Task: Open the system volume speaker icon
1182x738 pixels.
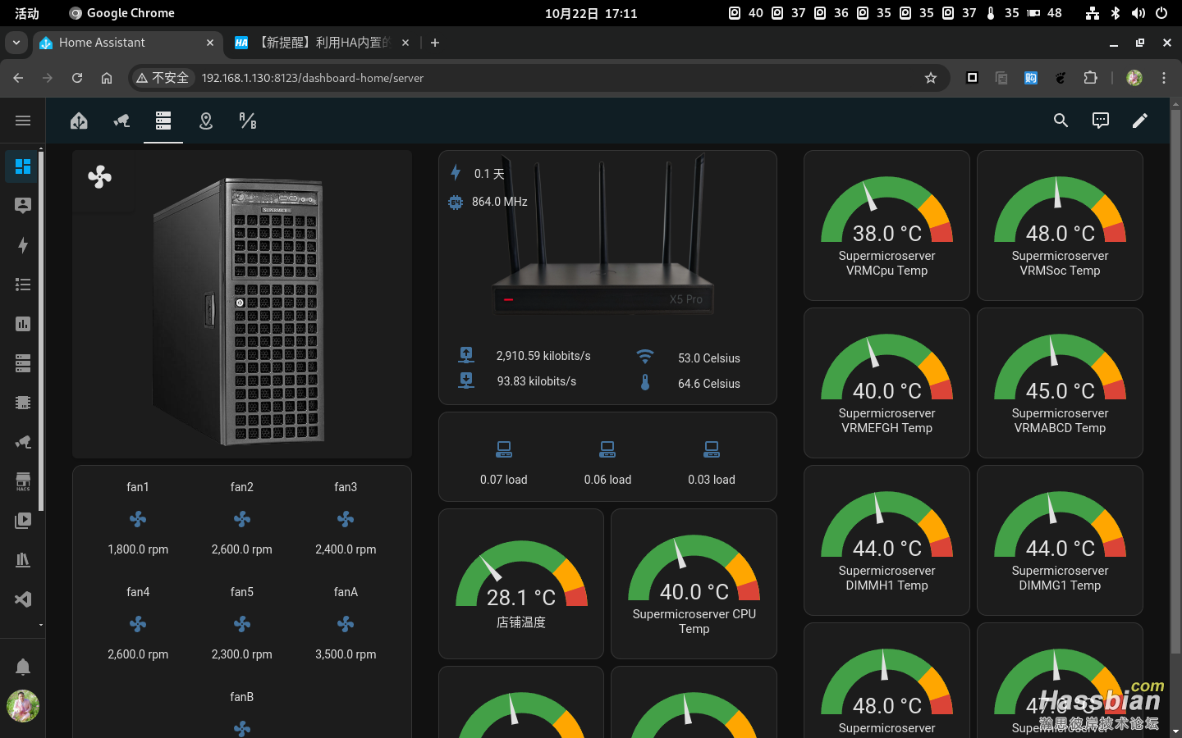Action: click(1138, 13)
